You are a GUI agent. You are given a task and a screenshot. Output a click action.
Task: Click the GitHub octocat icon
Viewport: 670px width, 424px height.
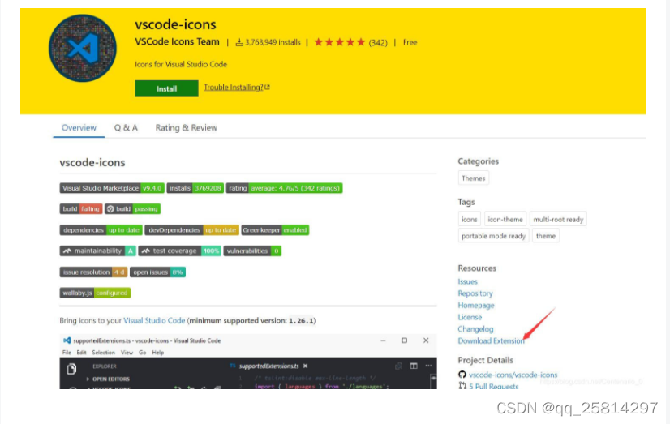pos(462,375)
